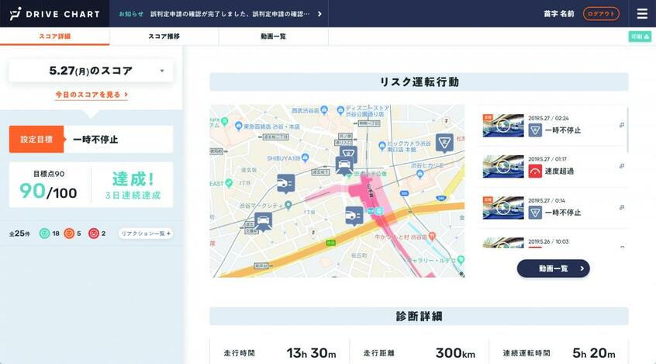This screenshot has height=364, width=656.
Task: Click the risk video list scrollbar
Action: tap(627, 130)
